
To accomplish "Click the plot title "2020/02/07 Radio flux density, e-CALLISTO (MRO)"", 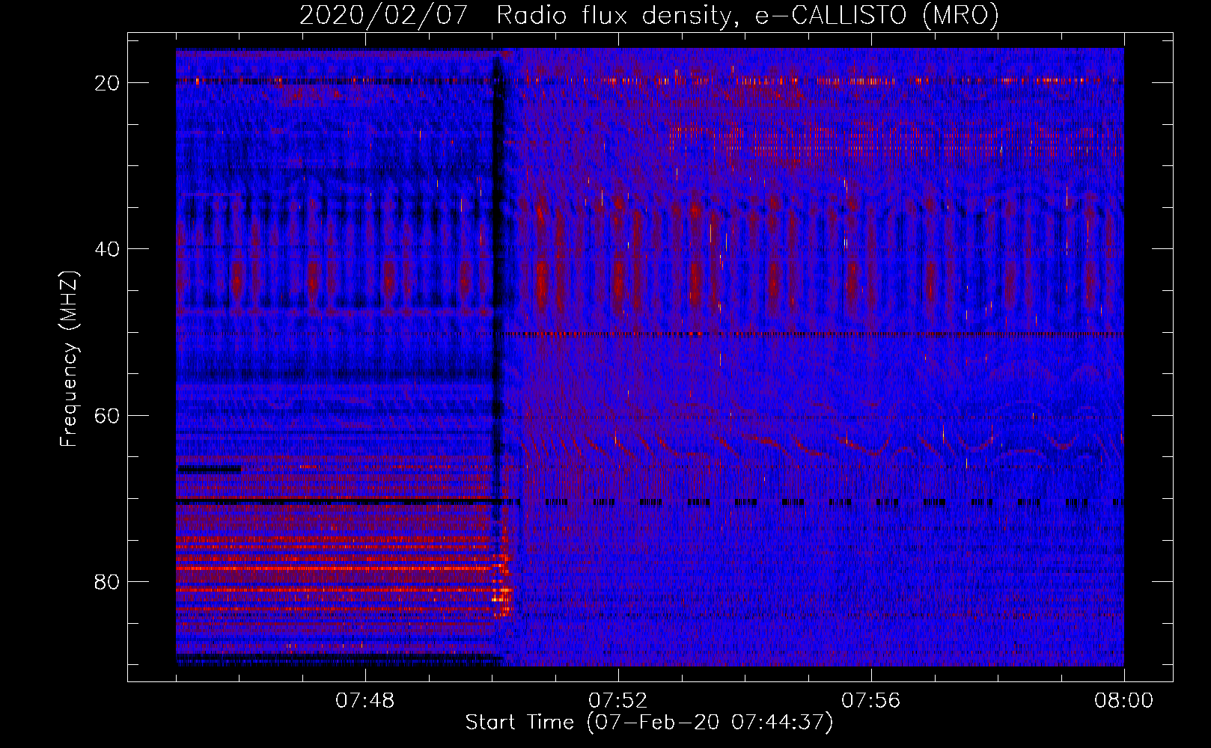I will [x=649, y=15].
